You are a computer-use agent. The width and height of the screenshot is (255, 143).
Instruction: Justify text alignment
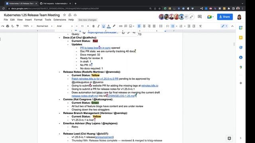[x=154, y=26]
